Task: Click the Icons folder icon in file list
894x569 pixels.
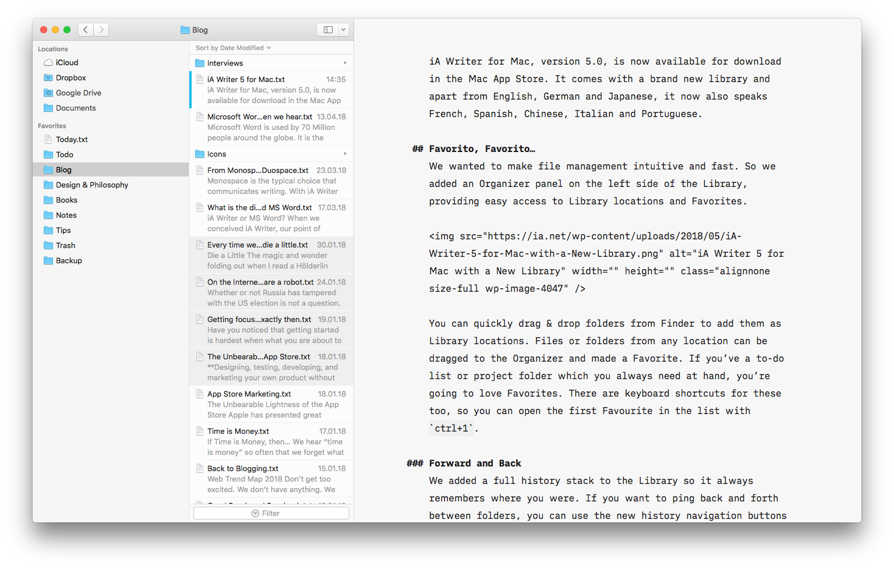Action: (200, 154)
